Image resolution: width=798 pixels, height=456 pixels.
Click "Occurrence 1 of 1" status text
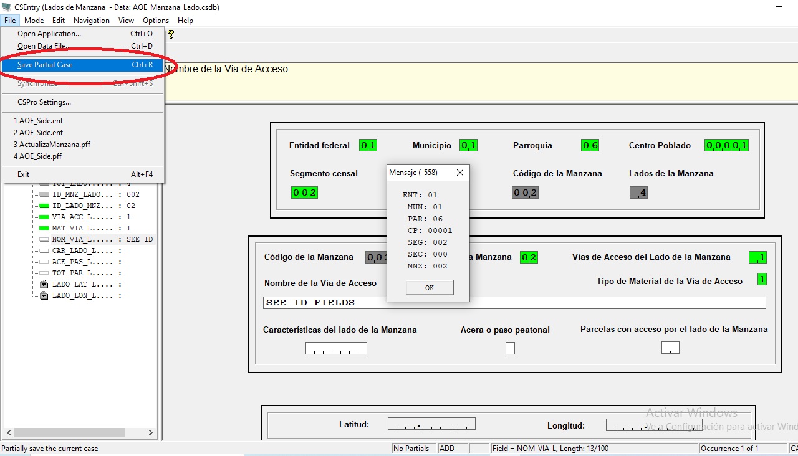(x=729, y=449)
